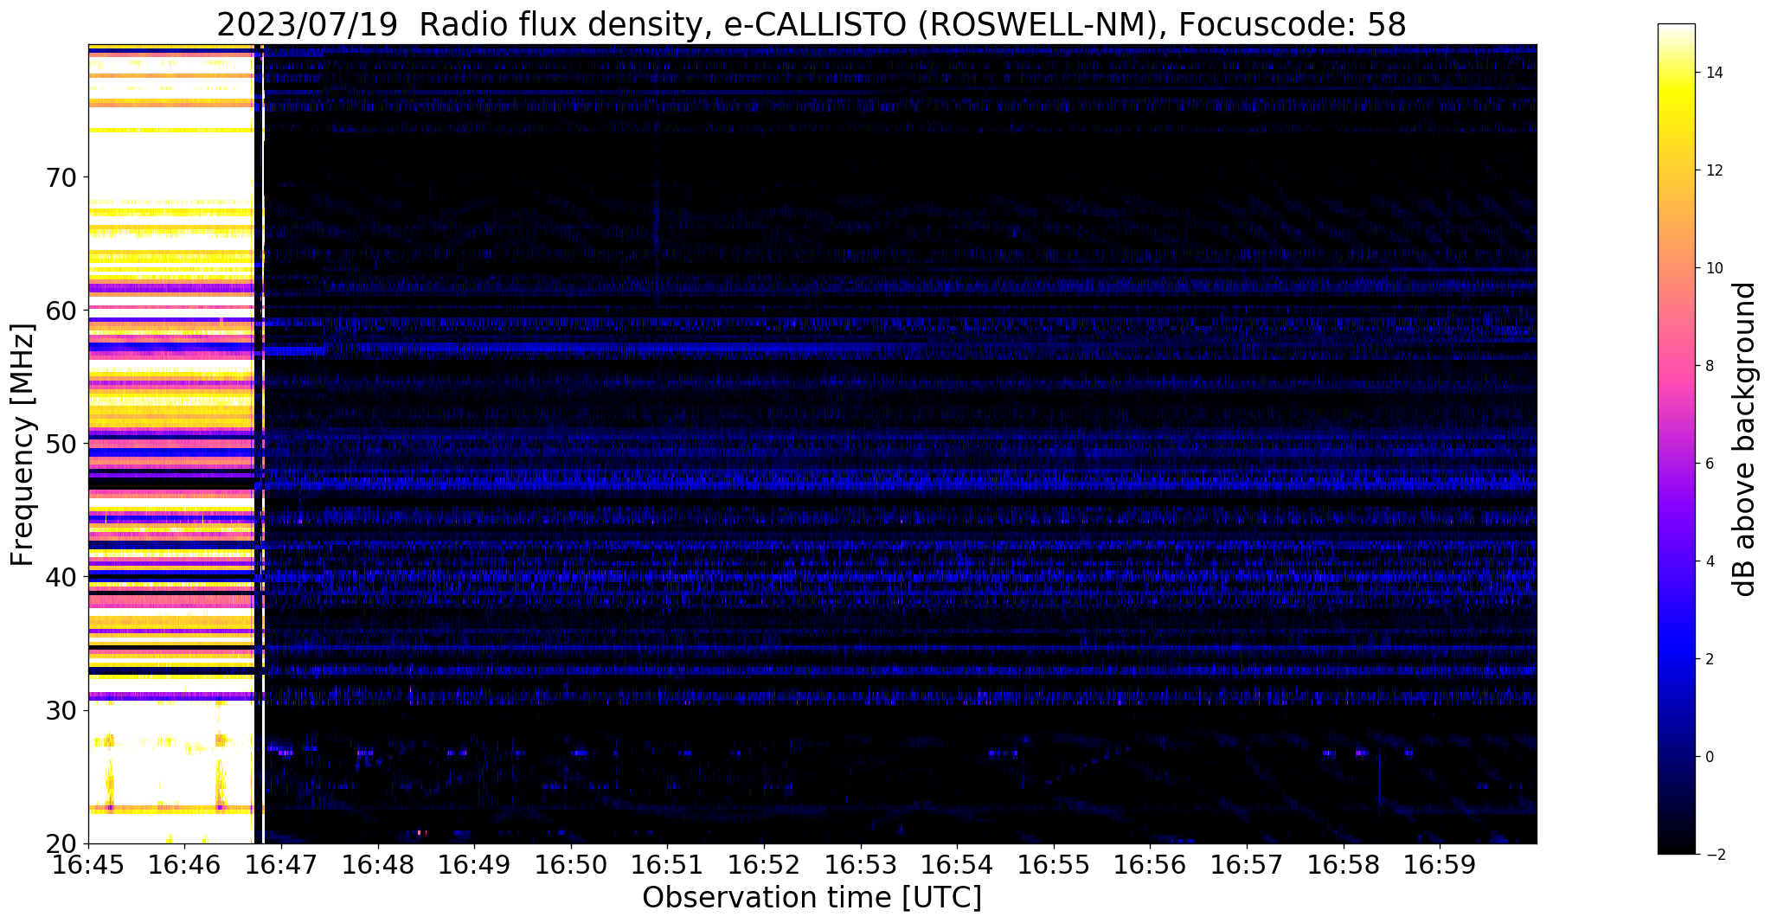Click the 30 MHz frequency tick label
This screenshot has height=923, width=1771.
61,710
